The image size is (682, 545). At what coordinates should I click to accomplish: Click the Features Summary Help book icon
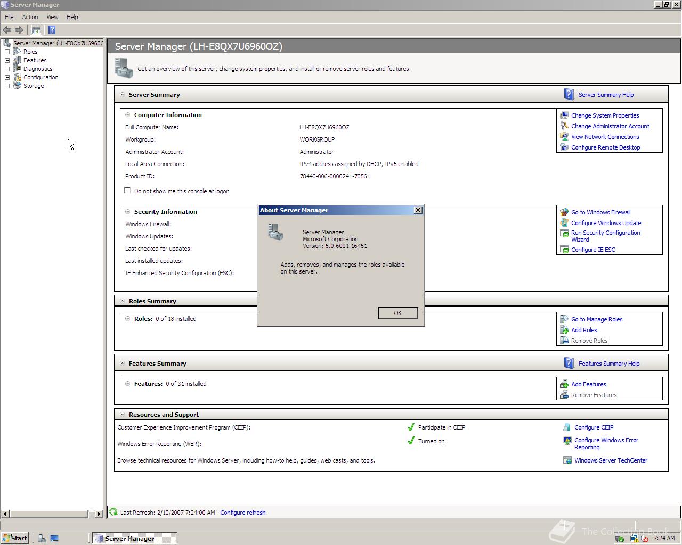tap(569, 363)
